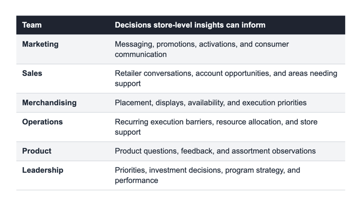Click the word performance in Leadership row
Image resolution: width=361 pixels, height=205 pixels.
click(136, 180)
